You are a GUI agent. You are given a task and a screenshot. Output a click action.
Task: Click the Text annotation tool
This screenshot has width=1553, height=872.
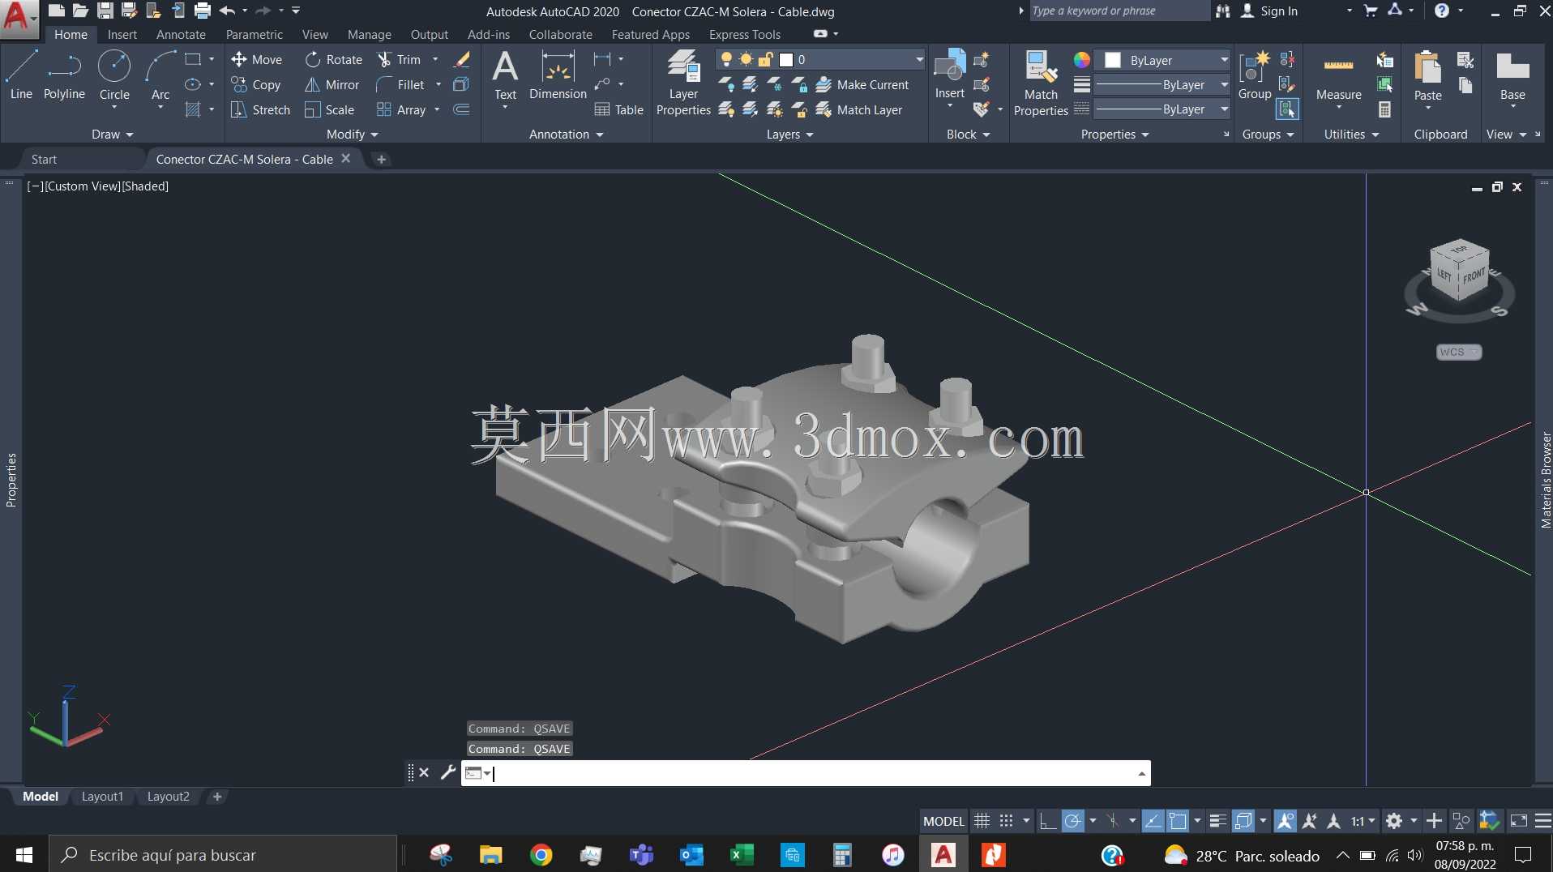click(x=505, y=75)
